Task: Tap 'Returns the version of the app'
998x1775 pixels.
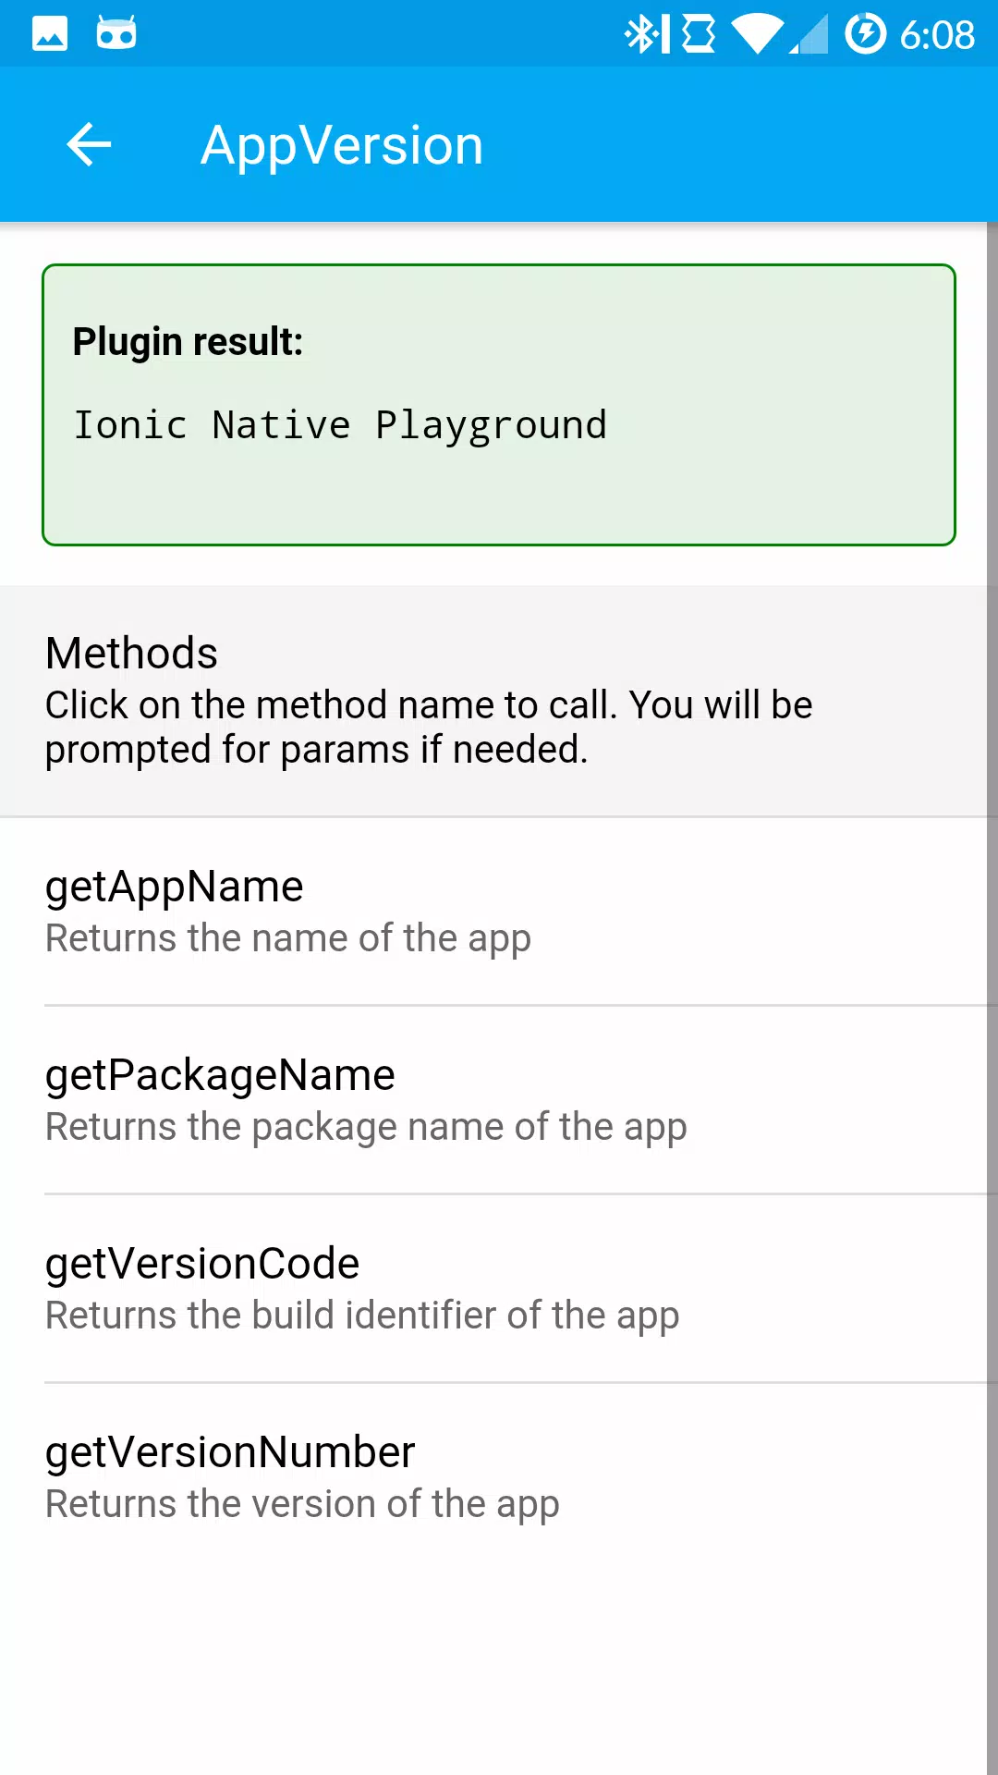Action: [x=302, y=1504]
